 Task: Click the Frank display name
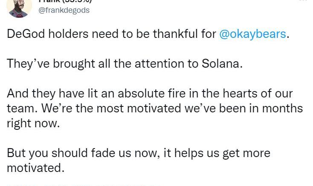(64, 1)
